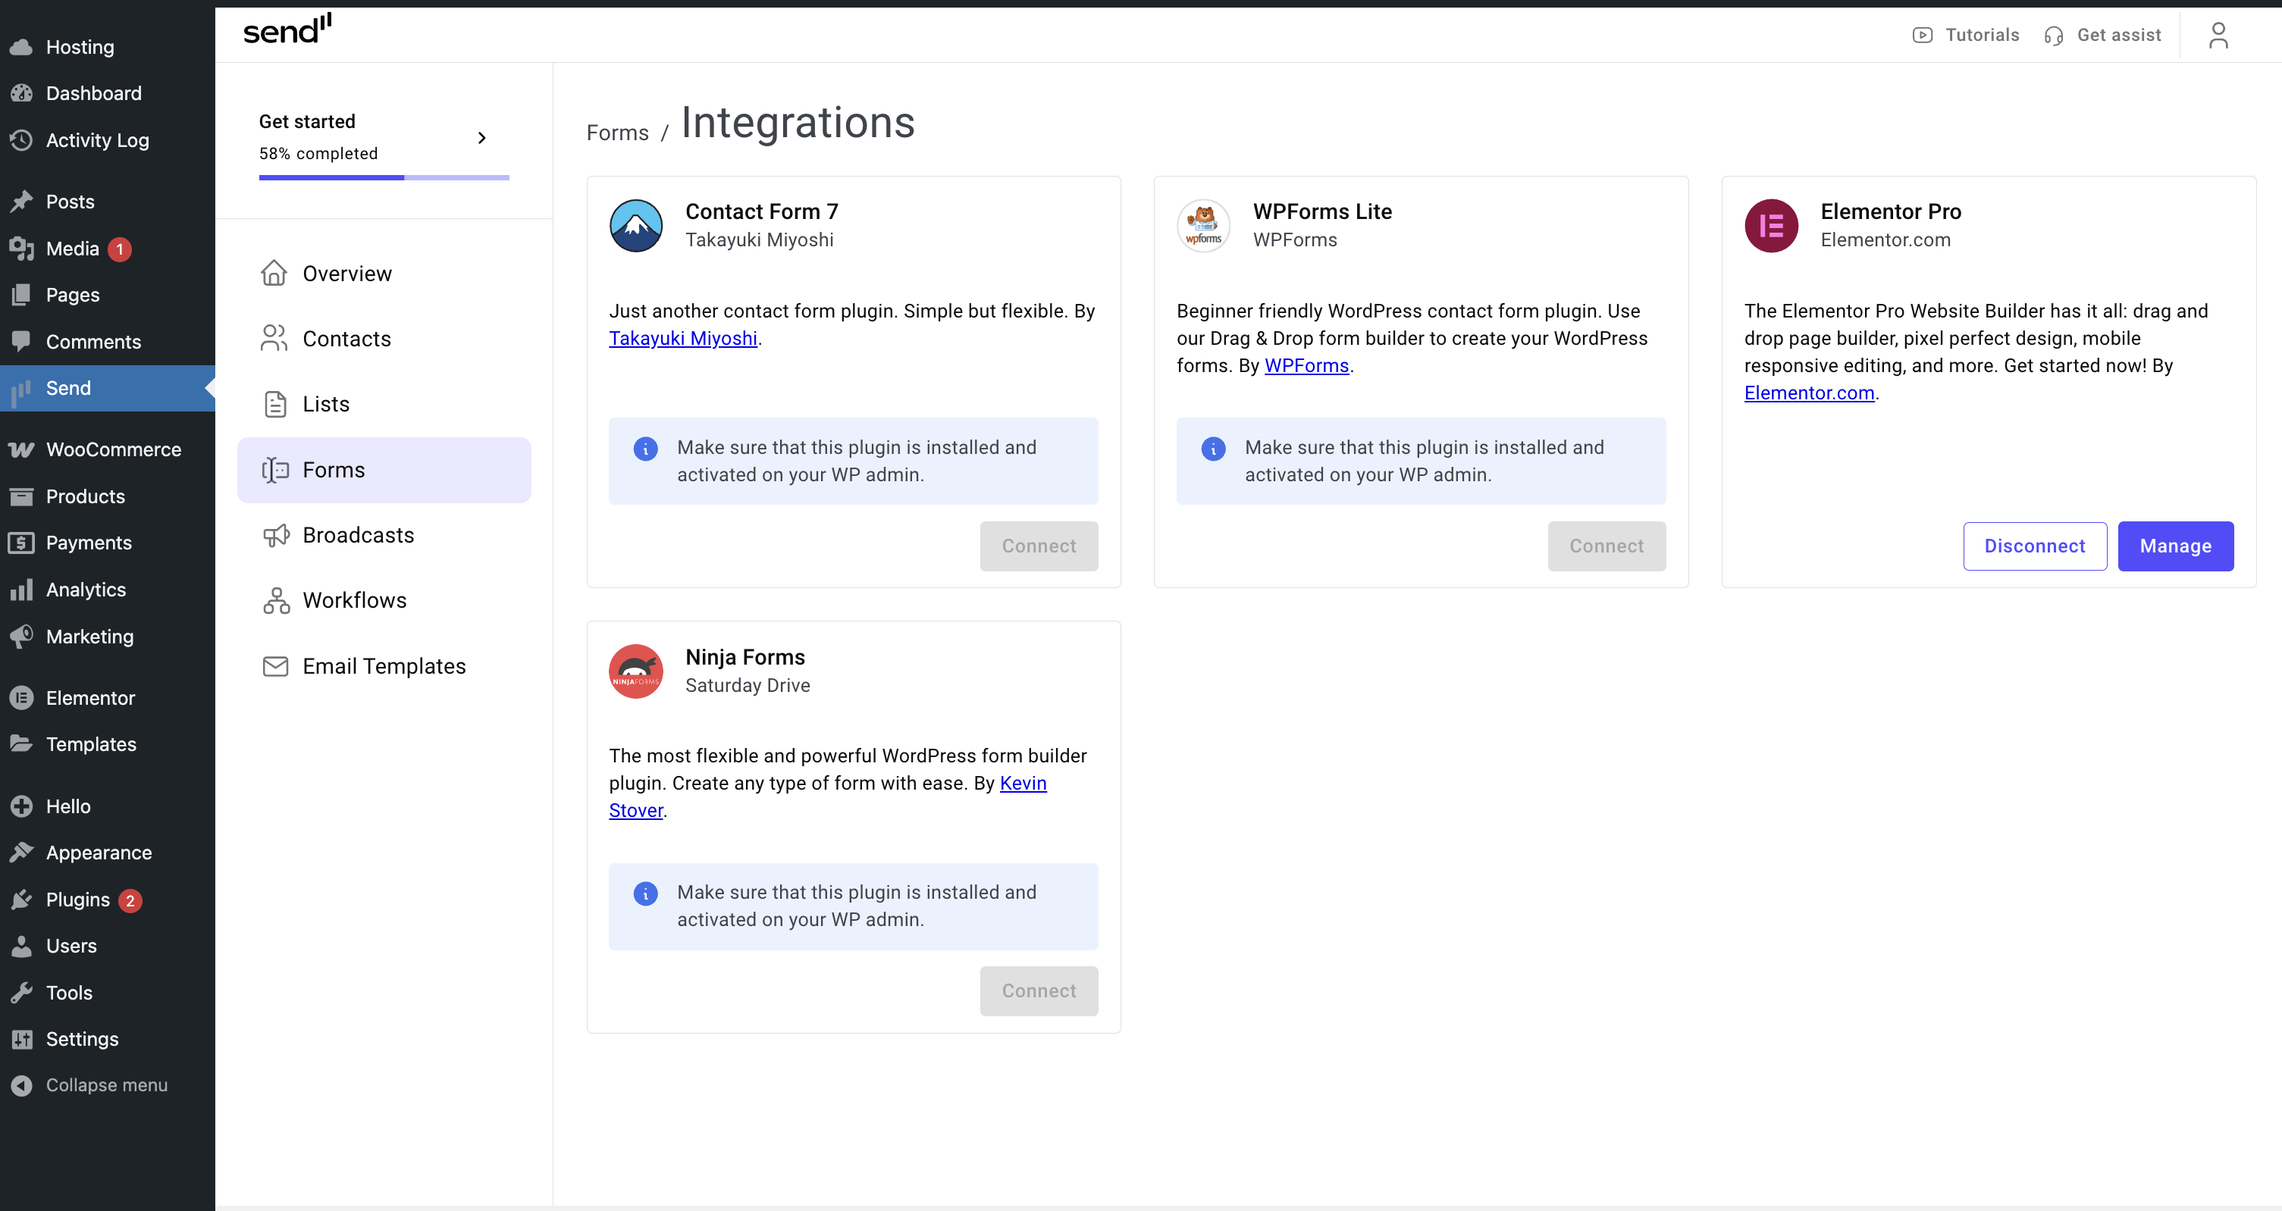This screenshot has width=2282, height=1211.
Task: Follow the Takayuki Miyoshi author link
Action: click(x=682, y=338)
